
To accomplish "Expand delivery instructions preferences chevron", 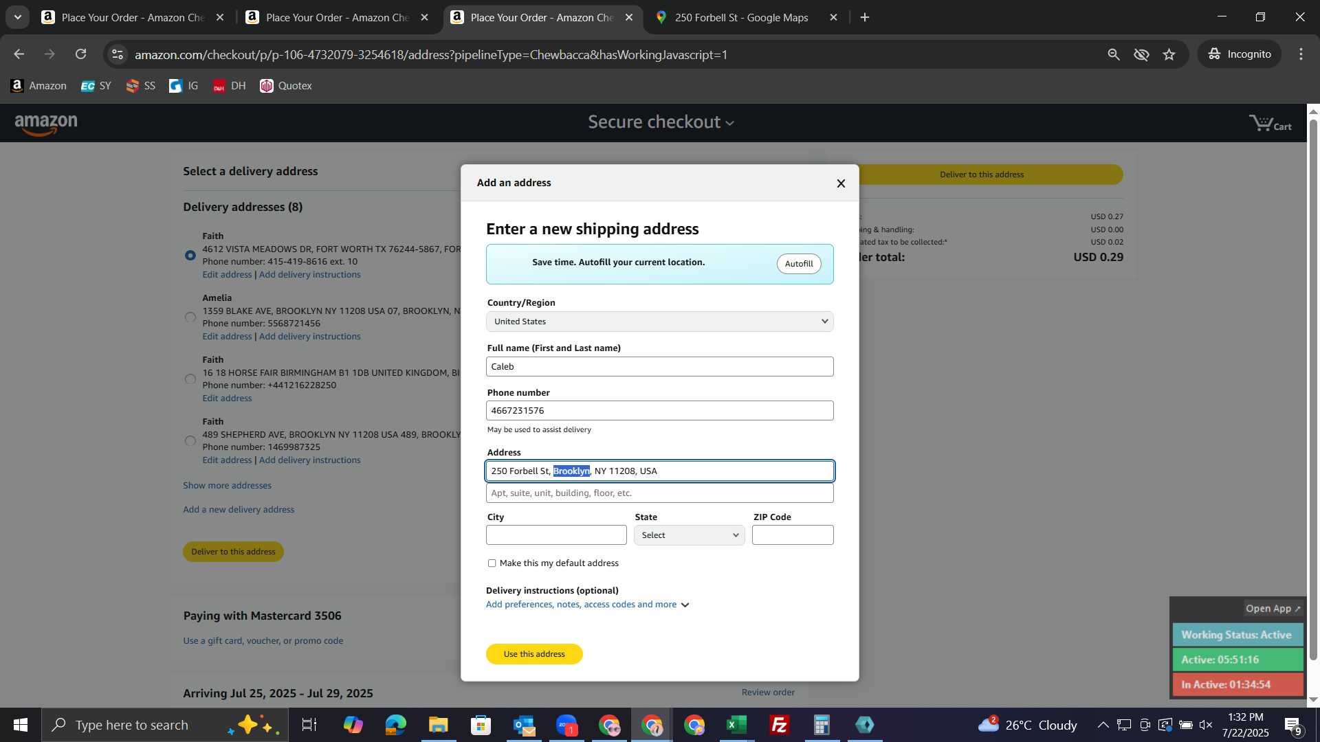I will (685, 605).
